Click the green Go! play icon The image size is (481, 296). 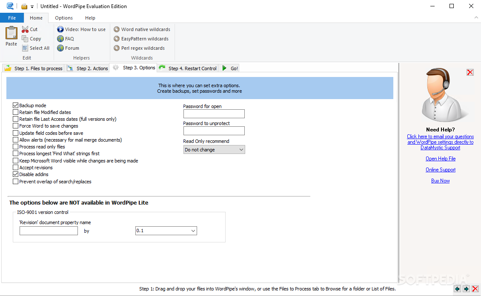(225, 68)
